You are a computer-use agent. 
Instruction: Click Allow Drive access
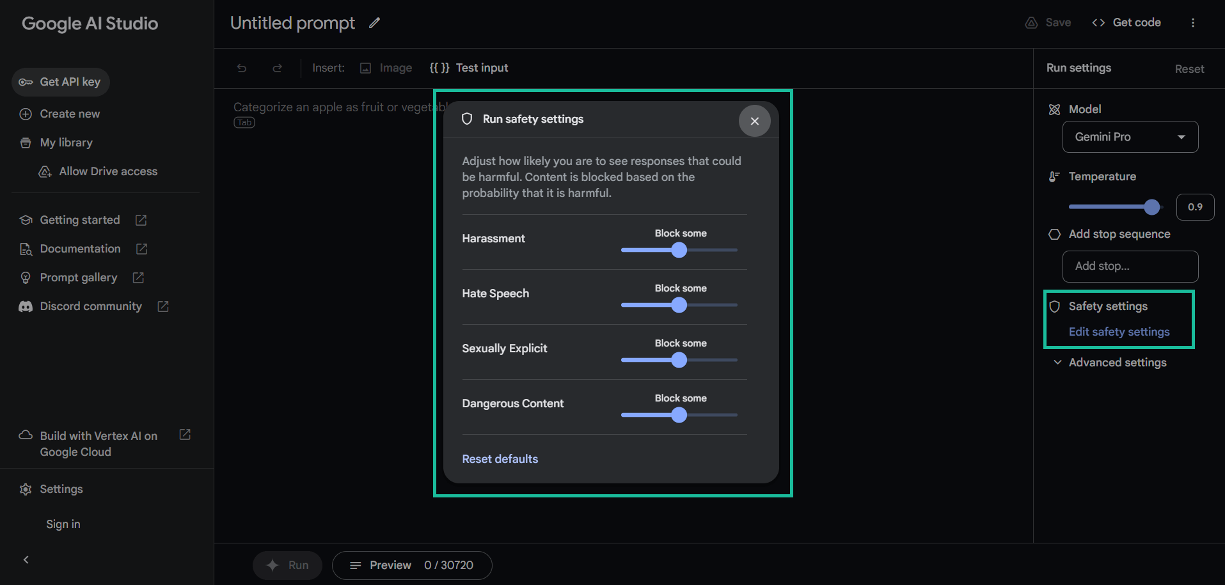(107, 171)
